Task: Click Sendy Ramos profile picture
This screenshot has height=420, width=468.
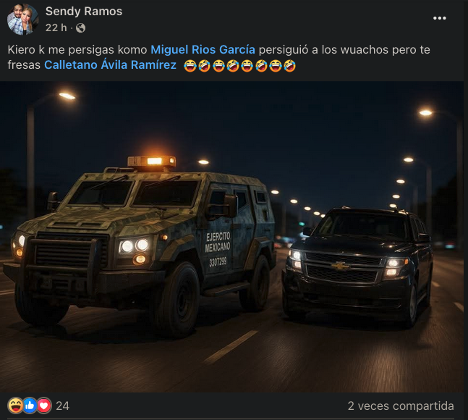Action: 22,19
